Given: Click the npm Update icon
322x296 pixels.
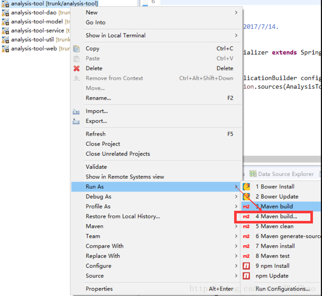Looking at the screenshot, I should [246, 276].
